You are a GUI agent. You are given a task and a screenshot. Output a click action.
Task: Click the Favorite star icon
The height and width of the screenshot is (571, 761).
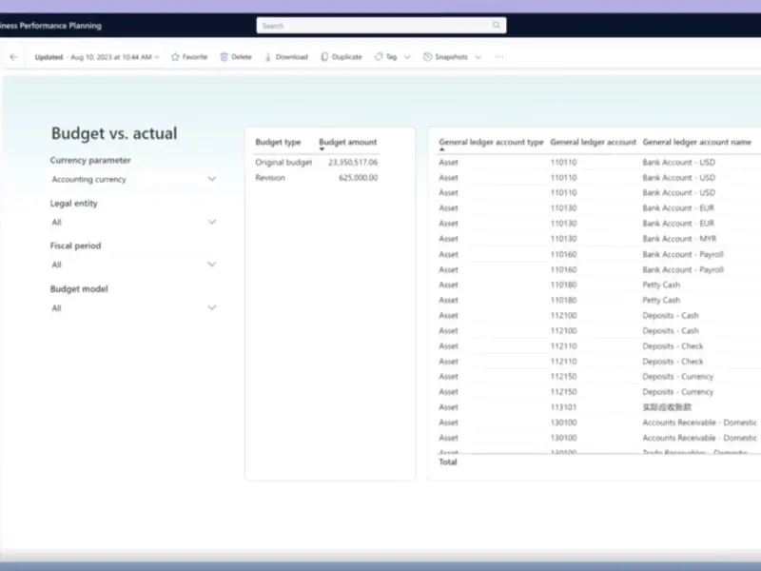175,57
